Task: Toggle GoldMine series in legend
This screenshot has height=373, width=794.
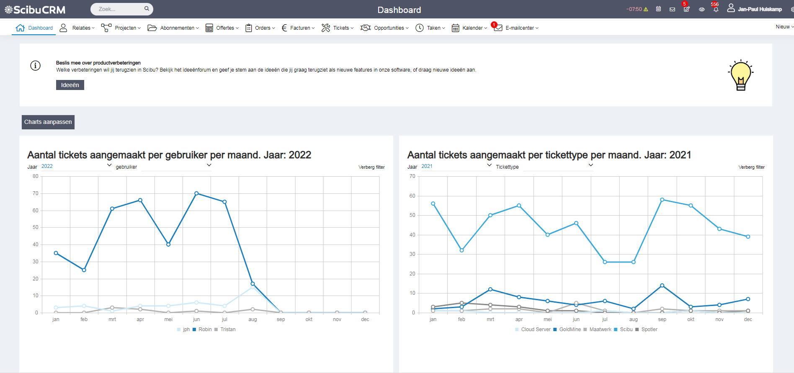Action: click(567, 329)
